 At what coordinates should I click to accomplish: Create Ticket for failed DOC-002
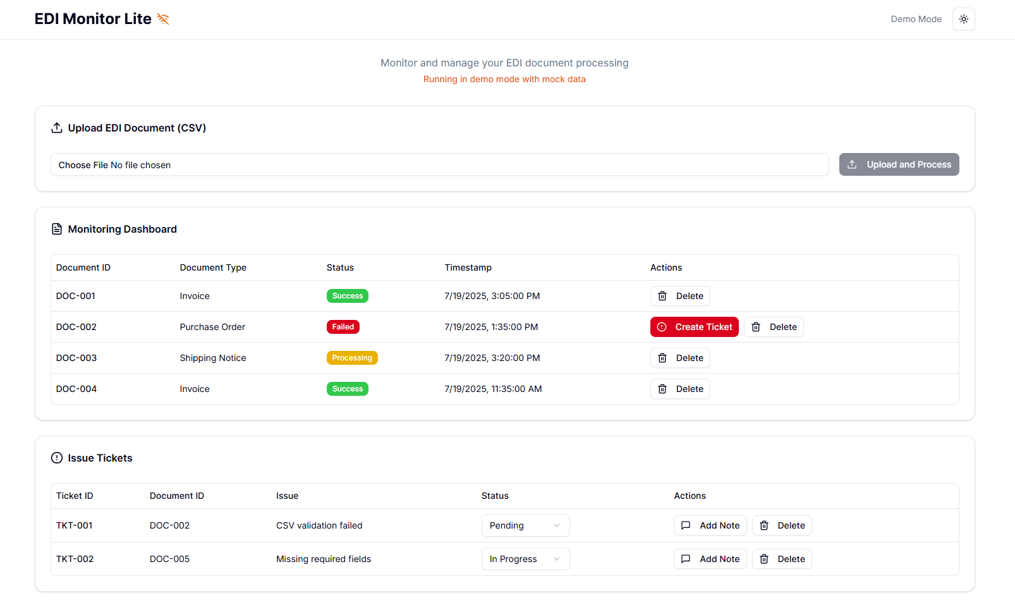[x=694, y=327]
